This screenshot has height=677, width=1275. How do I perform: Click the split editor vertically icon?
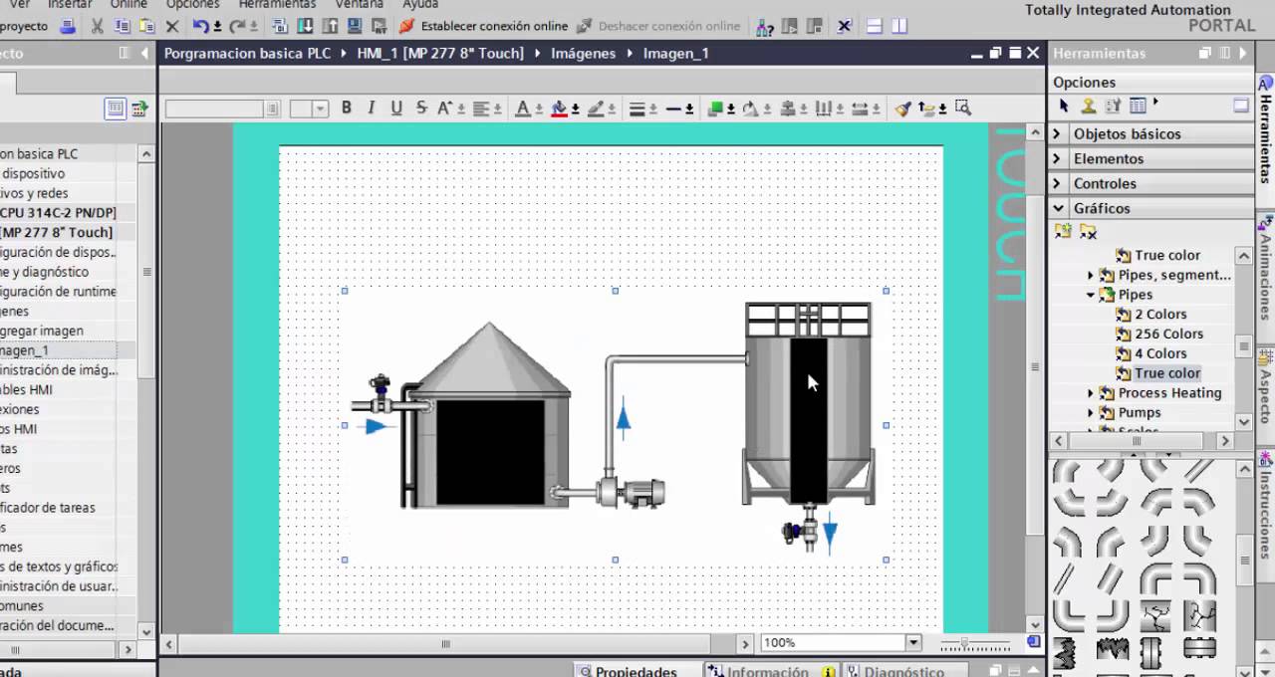click(x=899, y=26)
